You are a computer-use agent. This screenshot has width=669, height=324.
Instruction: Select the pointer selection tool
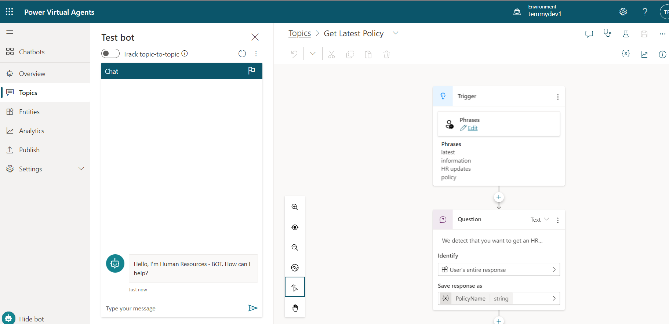pos(295,287)
